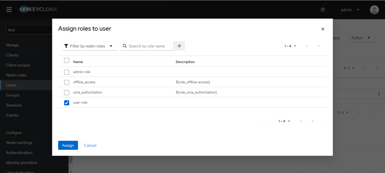Expand the top 1-4 per-page dropdown
385x173 pixels.
pyautogui.click(x=291, y=46)
